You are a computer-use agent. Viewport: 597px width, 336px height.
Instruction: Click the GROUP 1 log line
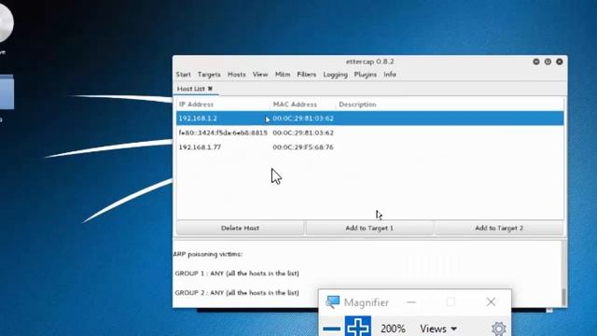[237, 273]
